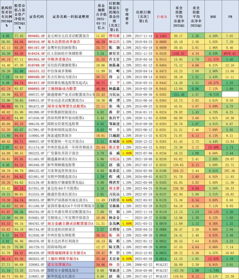Select manager name 杨宗昌
239x279 pixels.
click(x=114, y=42)
